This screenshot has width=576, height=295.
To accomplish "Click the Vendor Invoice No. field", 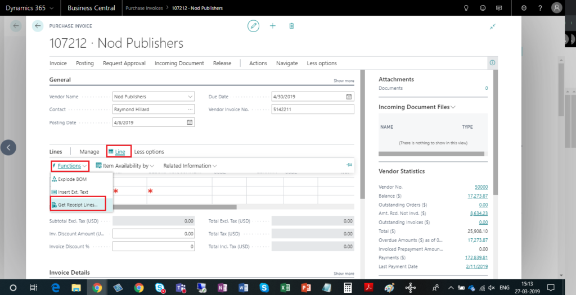I will click(312, 110).
